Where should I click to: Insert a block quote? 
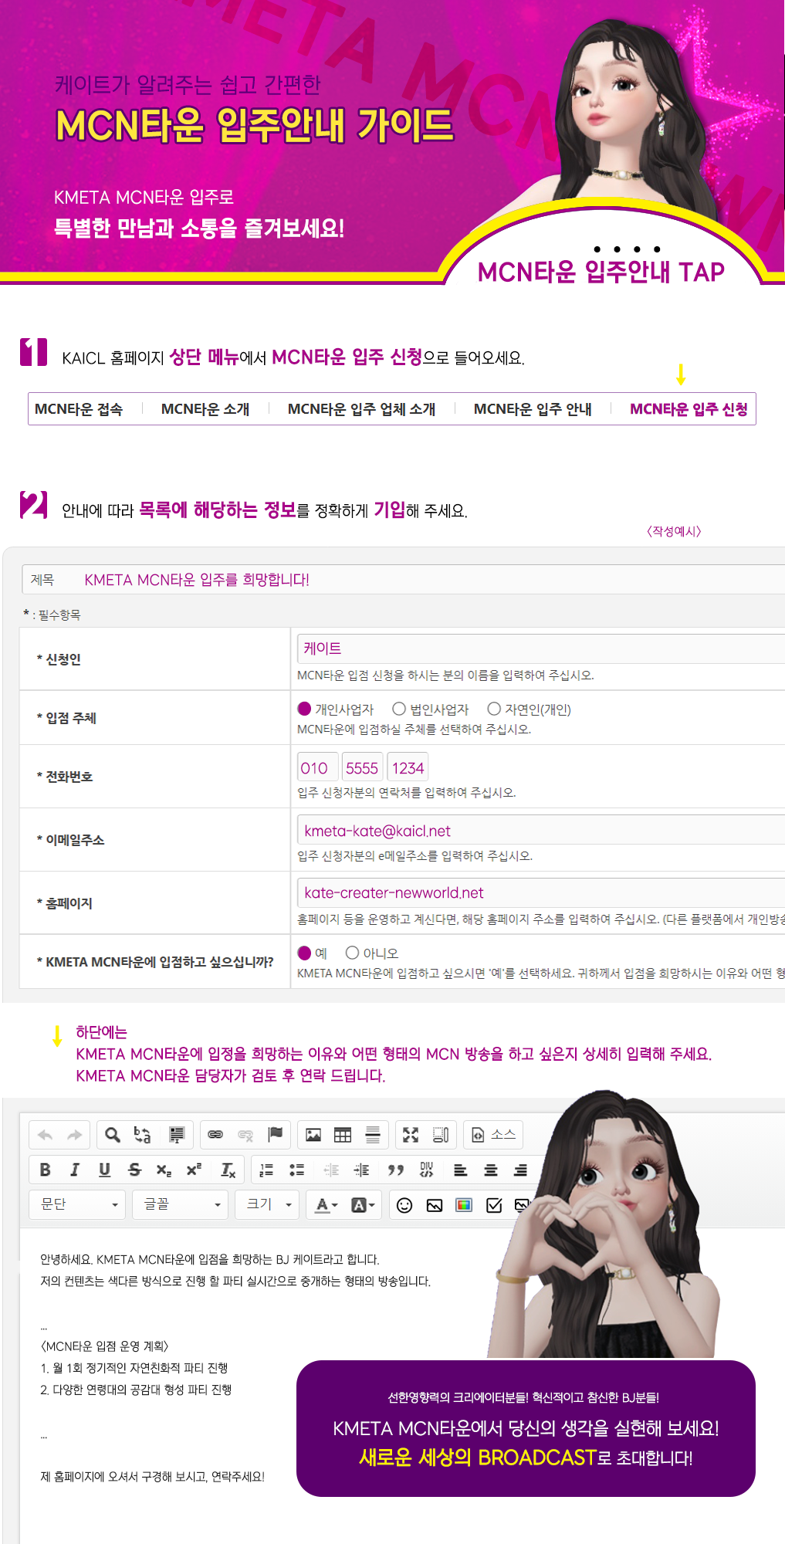pyautogui.click(x=396, y=1170)
